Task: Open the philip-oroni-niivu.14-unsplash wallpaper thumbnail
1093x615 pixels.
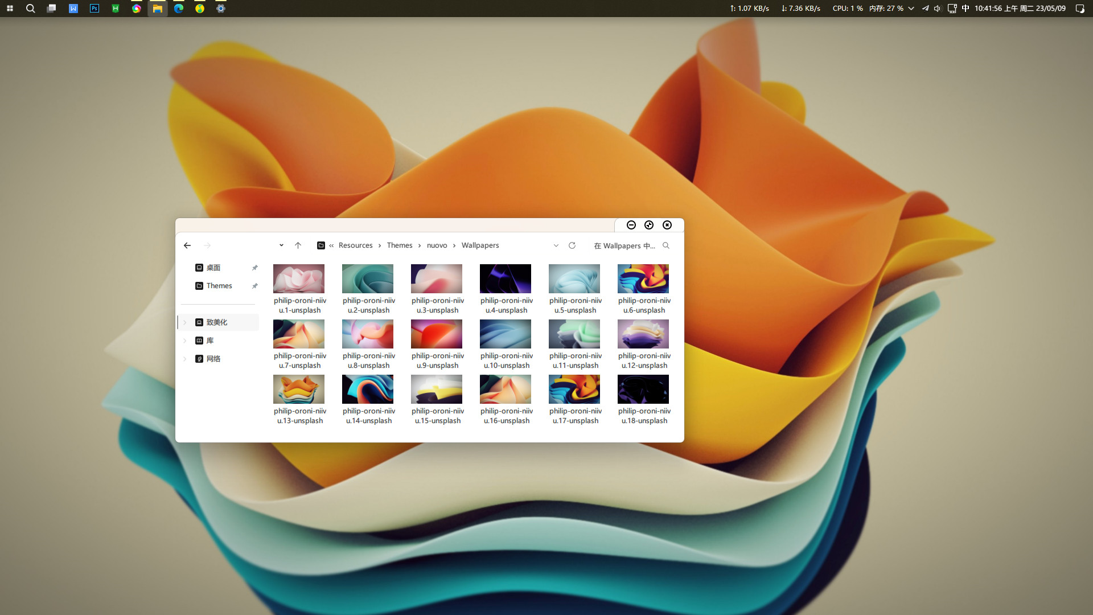Action: point(367,389)
